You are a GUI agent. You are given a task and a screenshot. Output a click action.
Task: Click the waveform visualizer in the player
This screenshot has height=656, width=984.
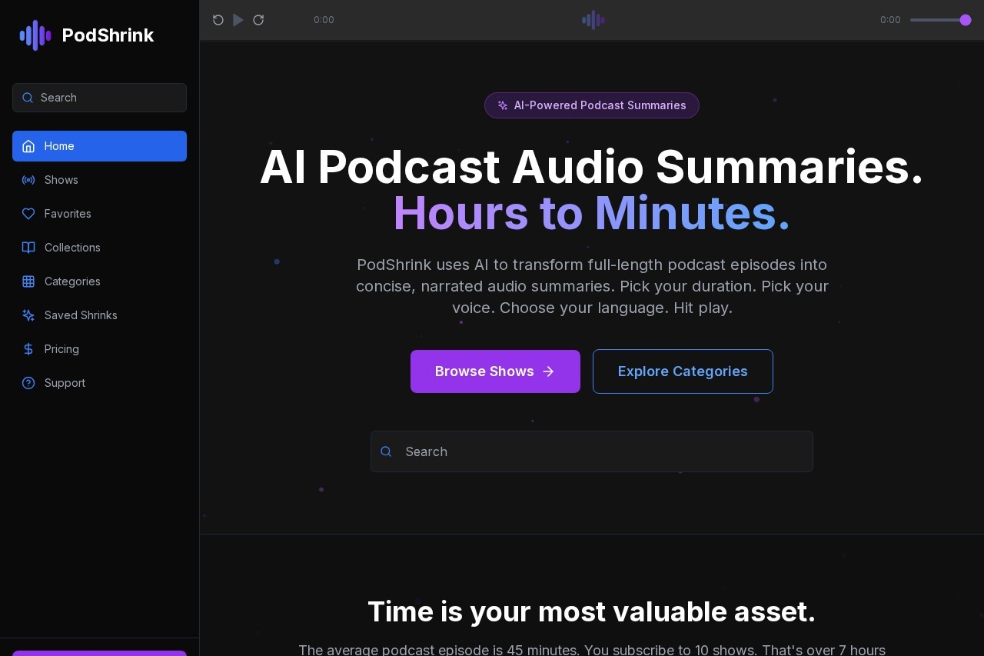pyautogui.click(x=593, y=20)
